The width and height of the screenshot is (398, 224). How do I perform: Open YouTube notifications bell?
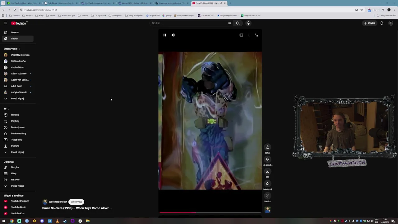click(382, 23)
